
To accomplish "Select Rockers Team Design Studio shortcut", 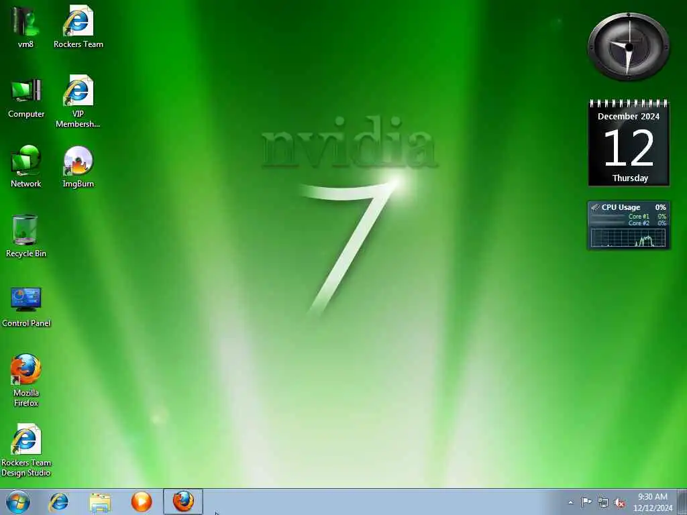I will coord(26,450).
